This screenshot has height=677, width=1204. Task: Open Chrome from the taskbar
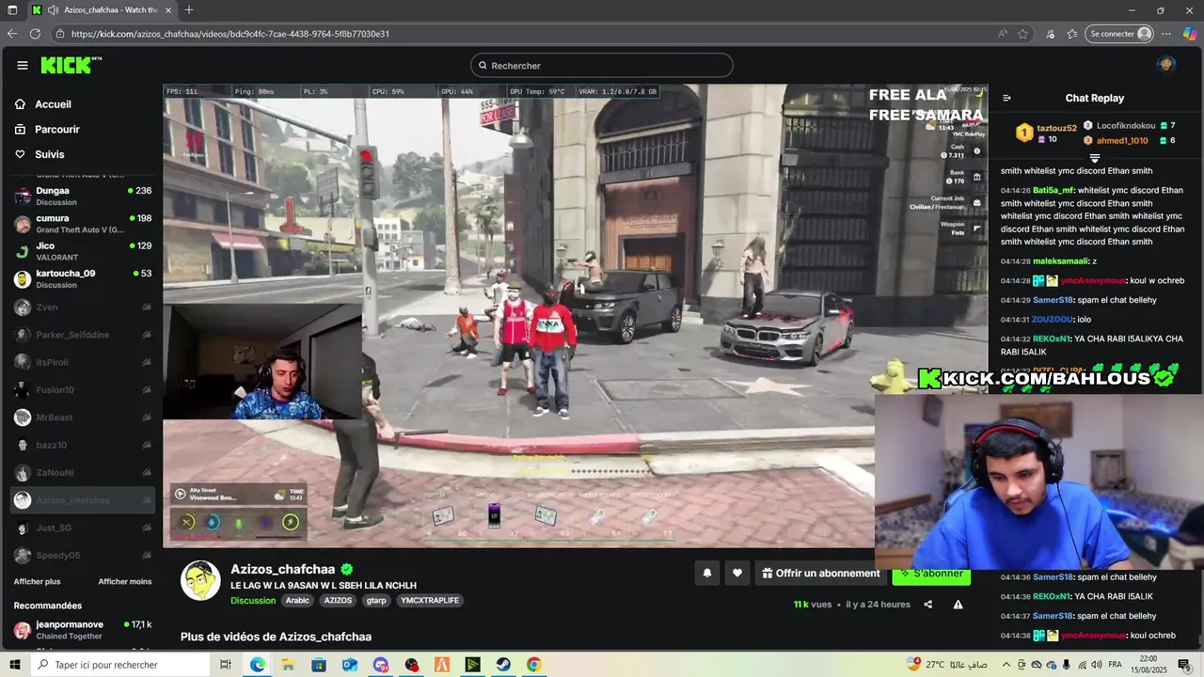point(533,665)
